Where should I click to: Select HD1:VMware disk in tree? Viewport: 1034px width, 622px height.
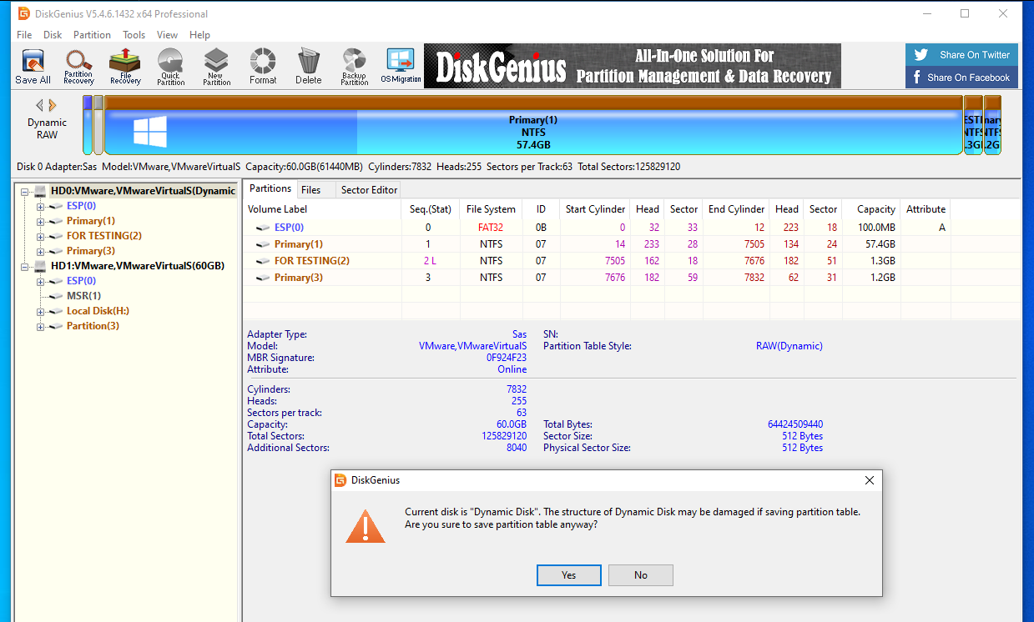(137, 266)
